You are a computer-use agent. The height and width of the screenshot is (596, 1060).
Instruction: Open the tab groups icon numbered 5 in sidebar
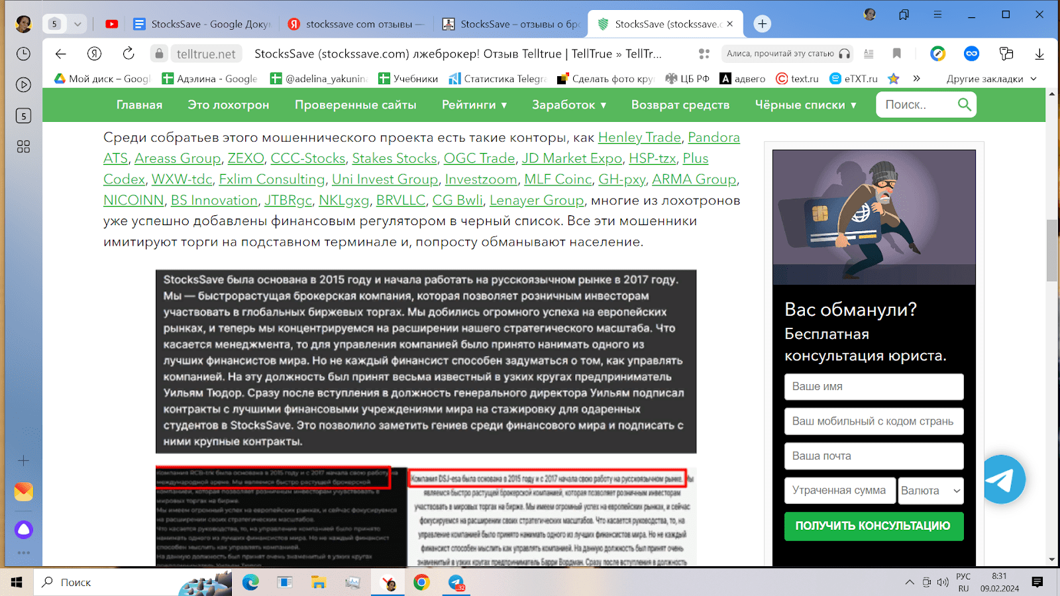[23, 116]
